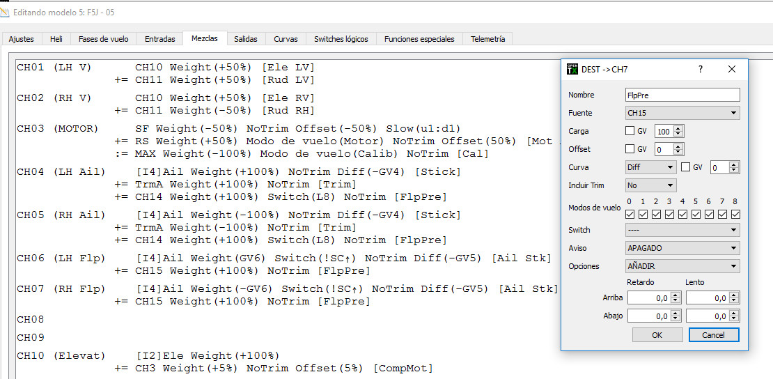Expand the Curva Diff dropdown
This screenshot has width=773, height=379.
pyautogui.click(x=650, y=167)
